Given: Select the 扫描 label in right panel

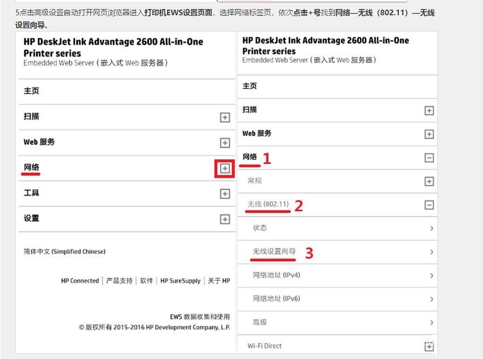Looking at the screenshot, I should tap(250, 110).
